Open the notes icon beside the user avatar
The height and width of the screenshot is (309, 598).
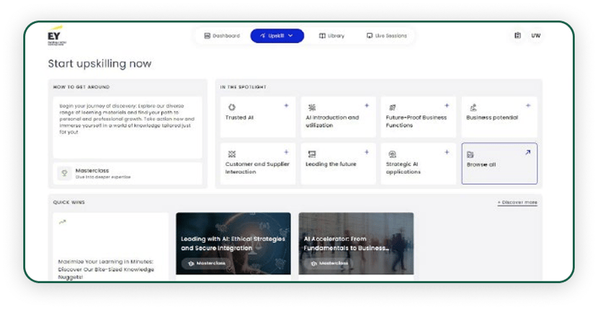(517, 35)
